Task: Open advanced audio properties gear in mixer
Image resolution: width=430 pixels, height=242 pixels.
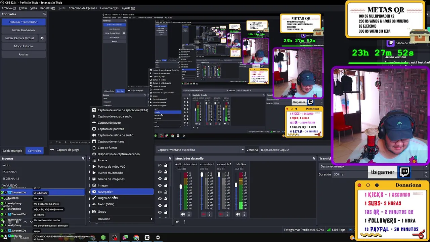Action: (177, 222)
